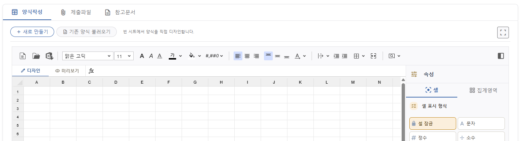Click the open folder icon
Image resolution: width=521 pixels, height=141 pixels.
[x=36, y=56]
